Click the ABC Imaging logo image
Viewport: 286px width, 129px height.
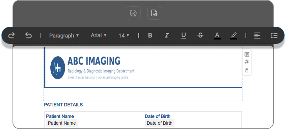(58, 68)
